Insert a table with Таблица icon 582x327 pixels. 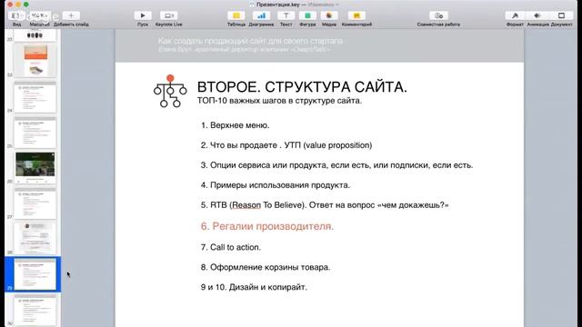point(236,15)
